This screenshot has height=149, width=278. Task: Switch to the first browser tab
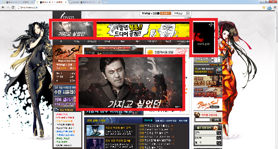[17, 2]
